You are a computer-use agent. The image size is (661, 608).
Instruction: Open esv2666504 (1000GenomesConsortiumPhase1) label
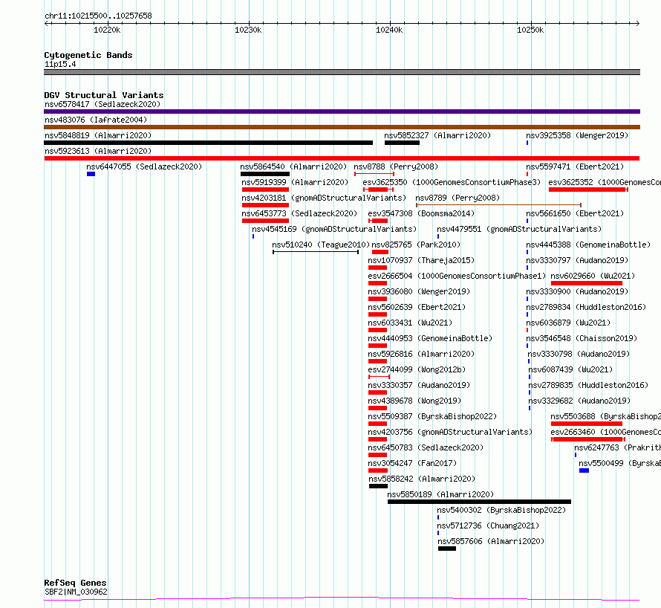coord(457,276)
